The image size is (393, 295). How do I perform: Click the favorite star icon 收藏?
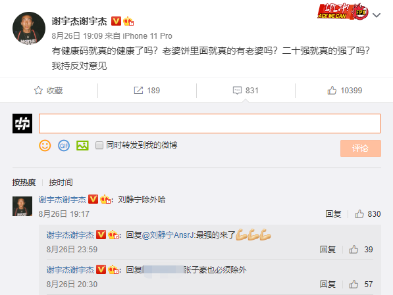pyautogui.click(x=38, y=90)
